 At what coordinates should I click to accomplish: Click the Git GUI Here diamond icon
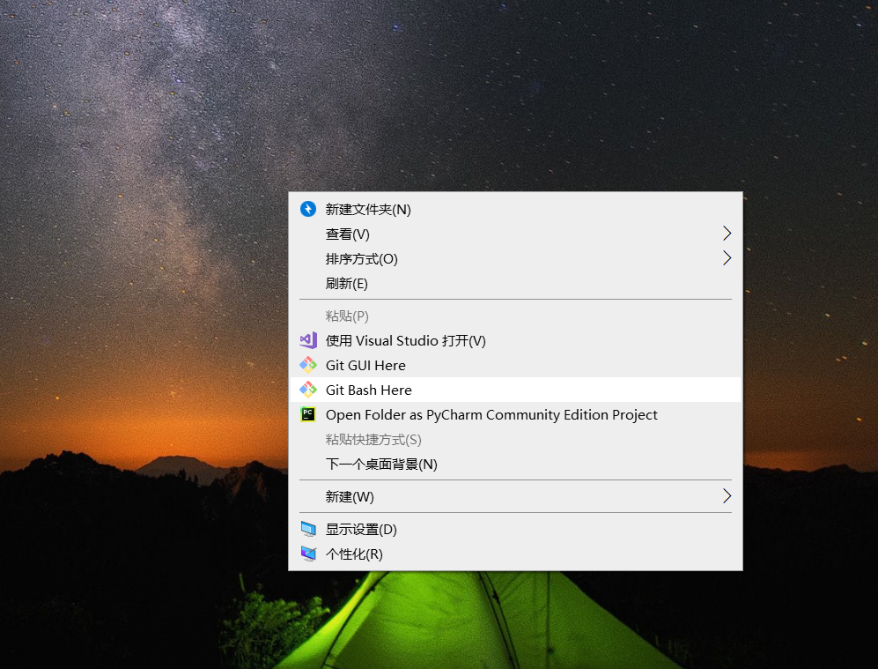[x=308, y=365]
